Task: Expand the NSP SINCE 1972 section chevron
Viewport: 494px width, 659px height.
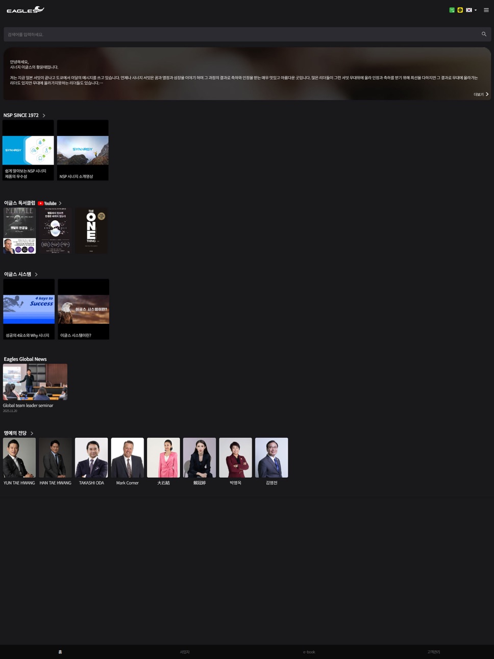Action: point(44,115)
